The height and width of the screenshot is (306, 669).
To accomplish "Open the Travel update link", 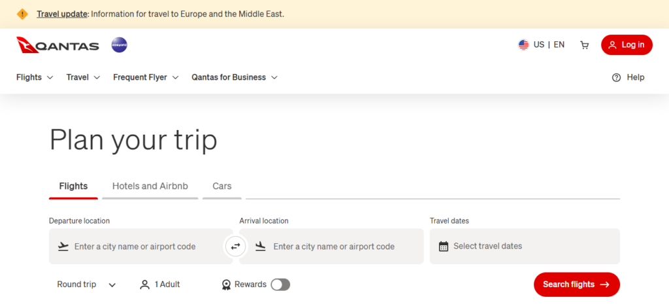I will pos(62,14).
